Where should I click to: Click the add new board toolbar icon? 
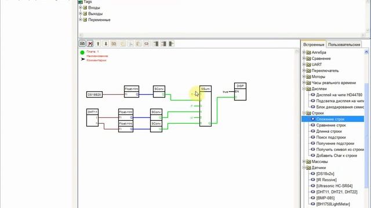[x=82, y=44]
